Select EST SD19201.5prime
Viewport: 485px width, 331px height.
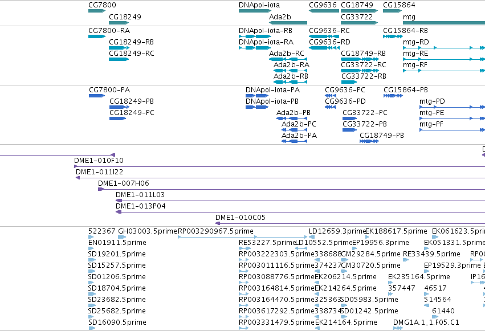click(x=117, y=254)
